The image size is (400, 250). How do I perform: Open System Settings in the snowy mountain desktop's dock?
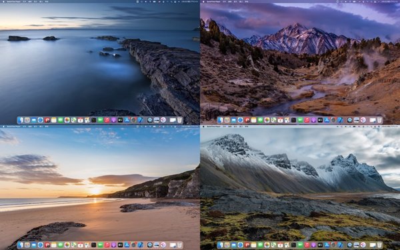click(x=334, y=245)
